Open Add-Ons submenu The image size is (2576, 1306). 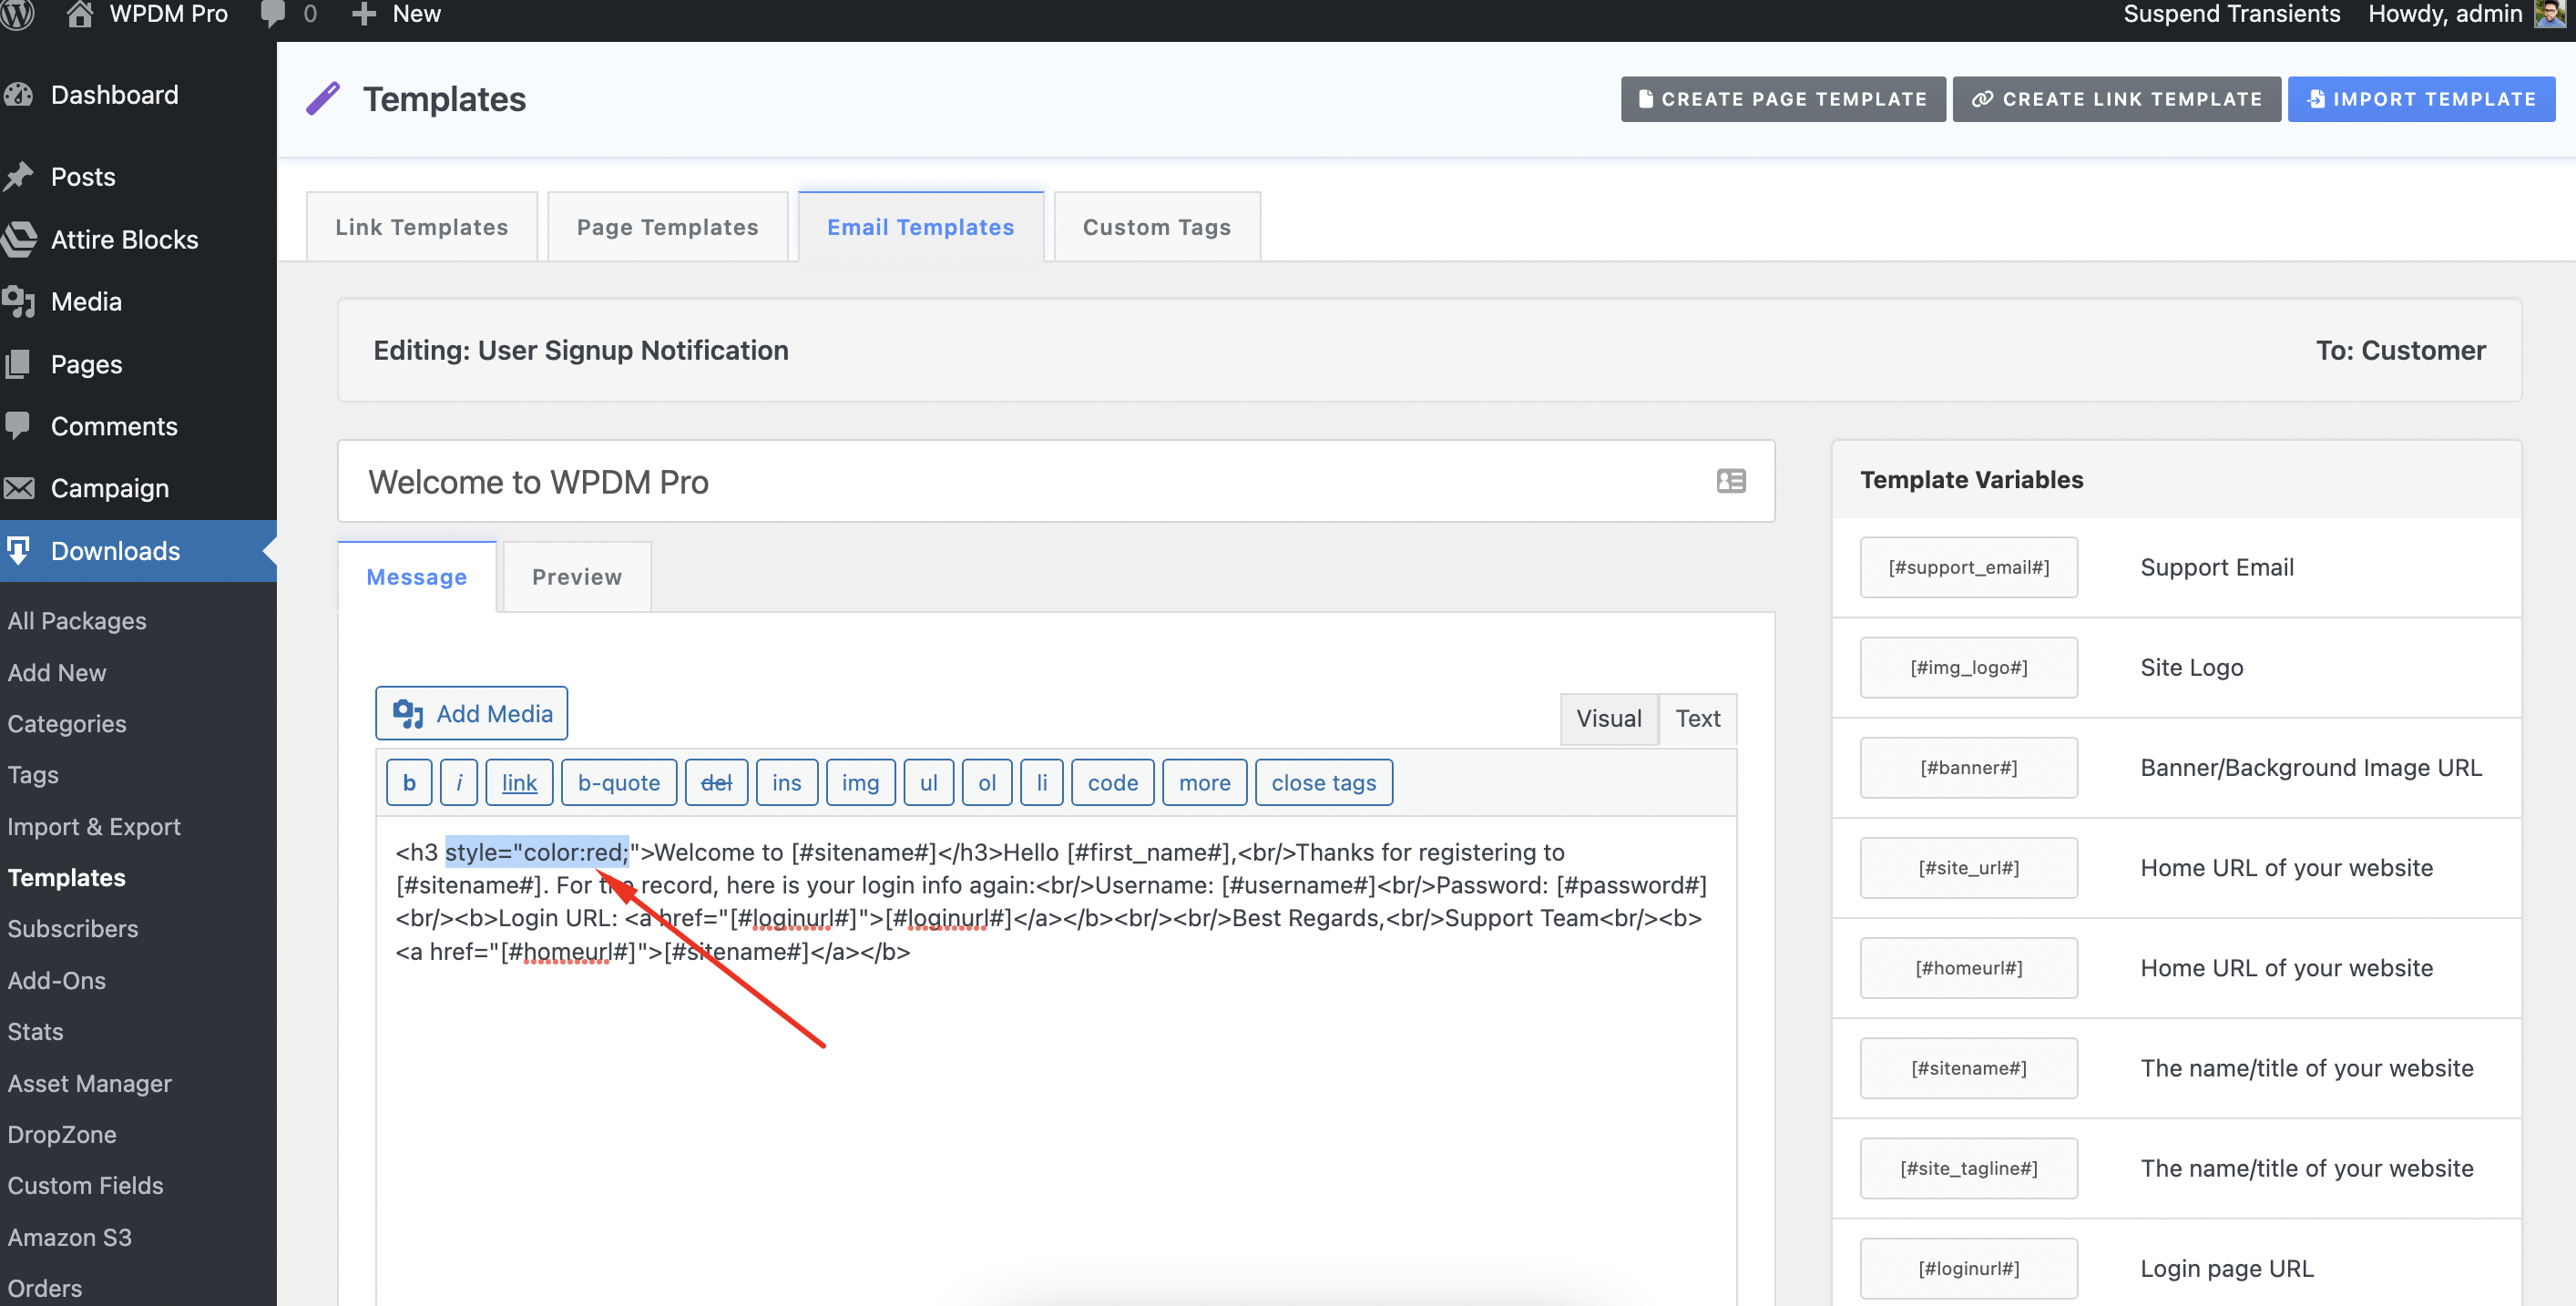click(57, 981)
